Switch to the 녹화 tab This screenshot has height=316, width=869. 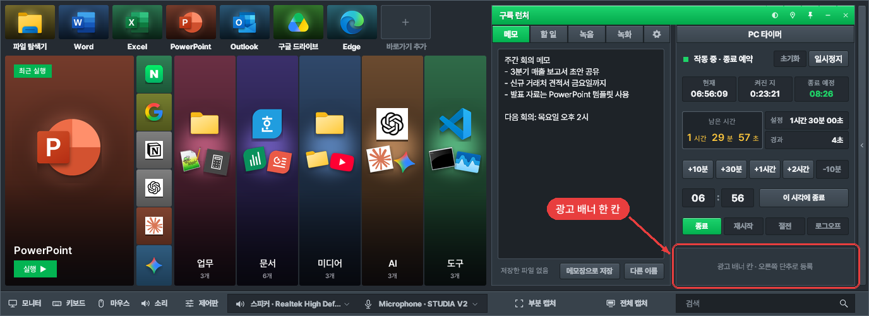pyautogui.click(x=625, y=34)
